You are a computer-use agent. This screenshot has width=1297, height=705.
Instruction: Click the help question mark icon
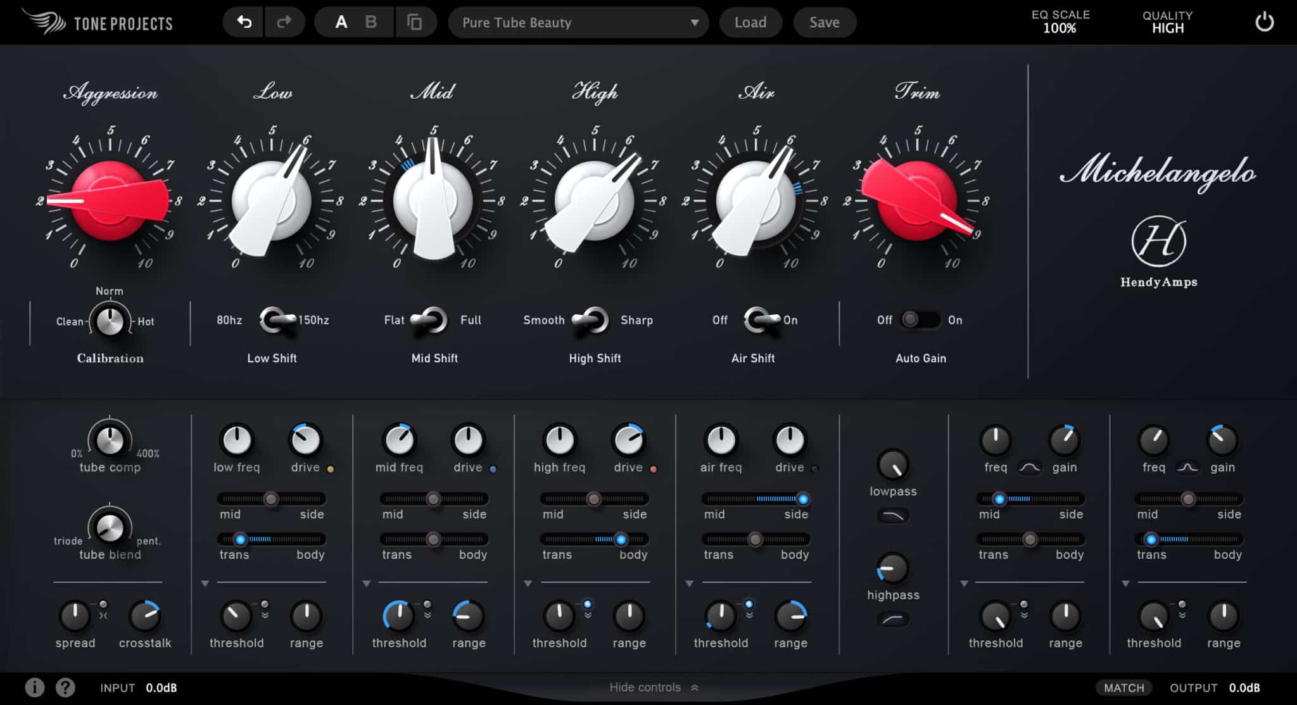click(64, 687)
